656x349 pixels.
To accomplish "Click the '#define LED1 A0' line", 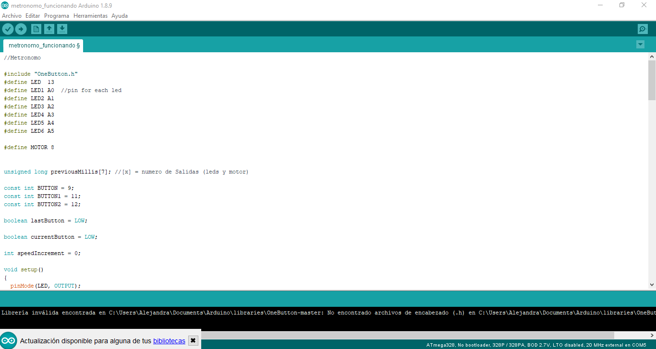I will [62, 90].
